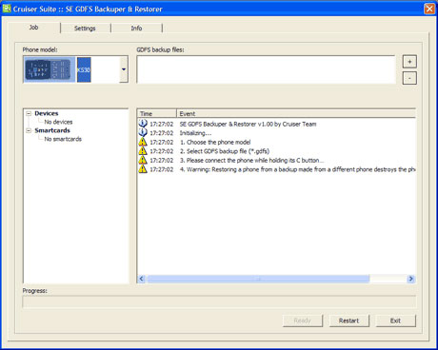Click info icon of SE GDFS Backuper row
This screenshot has height=350, width=438.
[x=143, y=124]
